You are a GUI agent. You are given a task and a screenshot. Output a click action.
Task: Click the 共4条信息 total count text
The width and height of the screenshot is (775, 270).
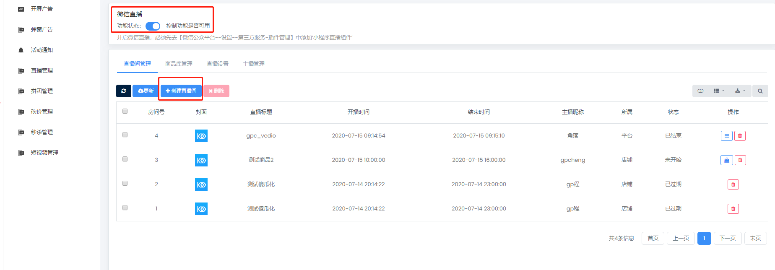[622, 238]
